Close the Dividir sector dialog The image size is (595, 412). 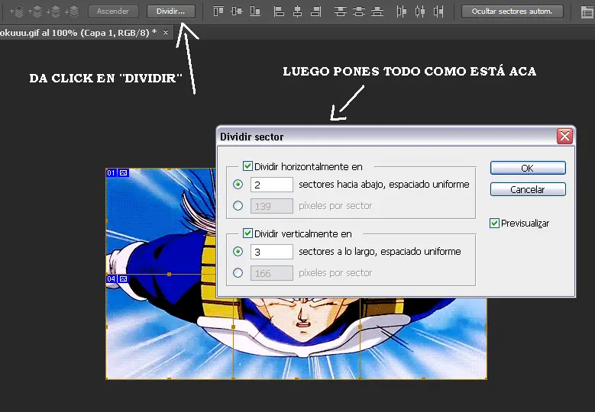click(564, 136)
